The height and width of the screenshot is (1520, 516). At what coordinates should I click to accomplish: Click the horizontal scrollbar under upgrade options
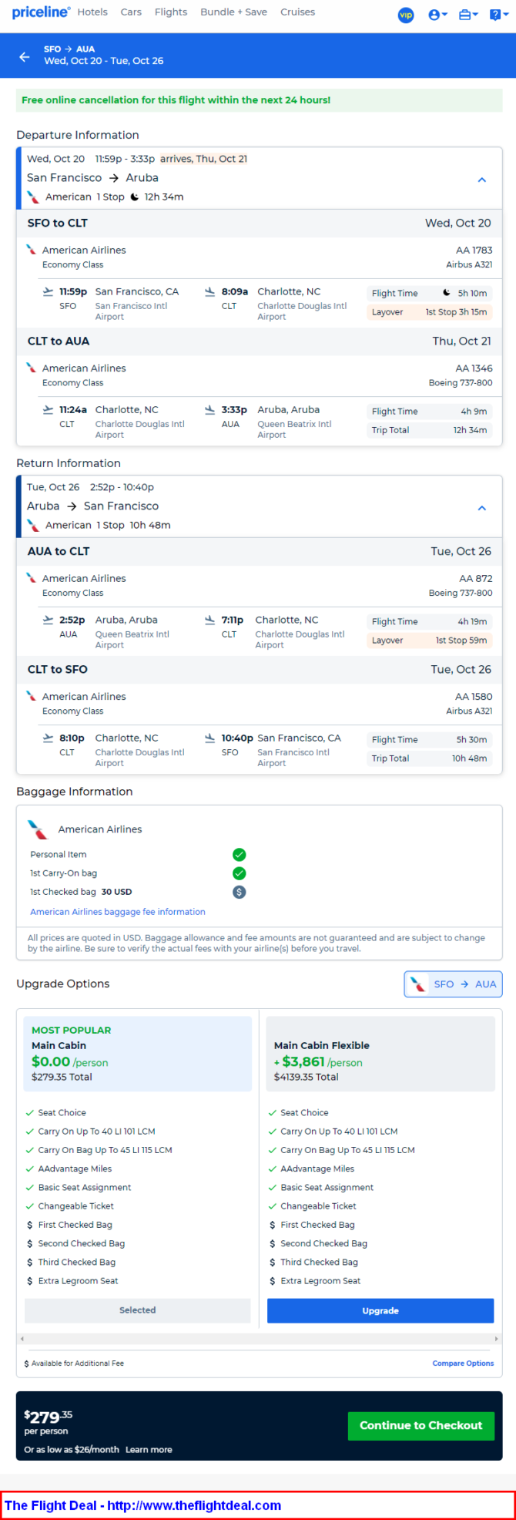(x=259, y=1339)
